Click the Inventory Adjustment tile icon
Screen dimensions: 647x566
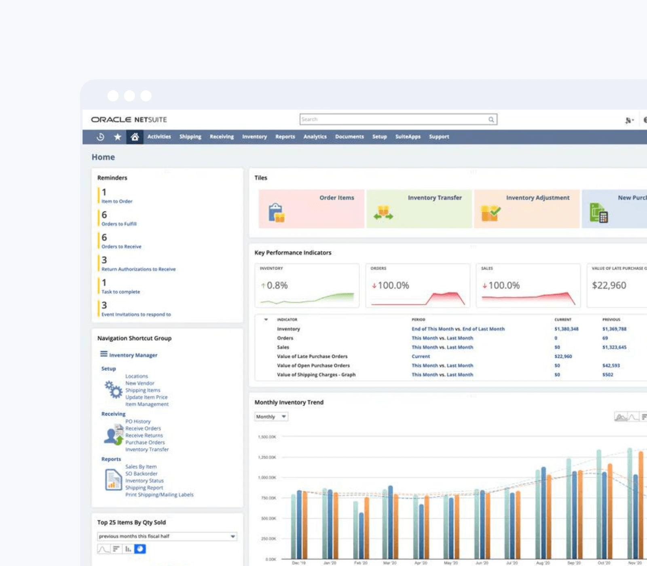491,213
